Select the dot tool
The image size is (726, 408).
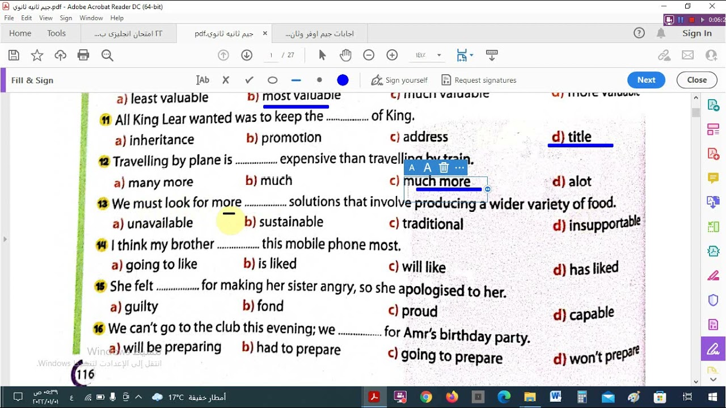pyautogui.click(x=319, y=80)
